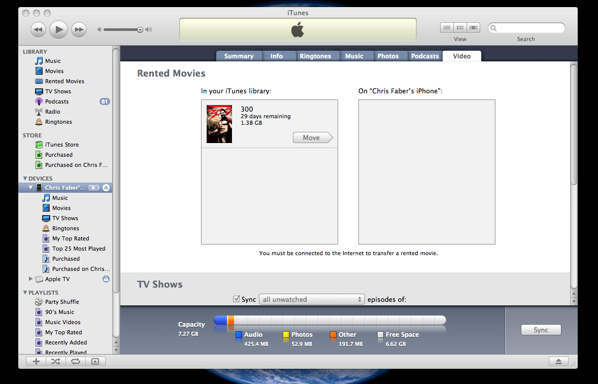Show or hide the artwork viewer
This screenshot has width=598, height=384.
(95, 362)
